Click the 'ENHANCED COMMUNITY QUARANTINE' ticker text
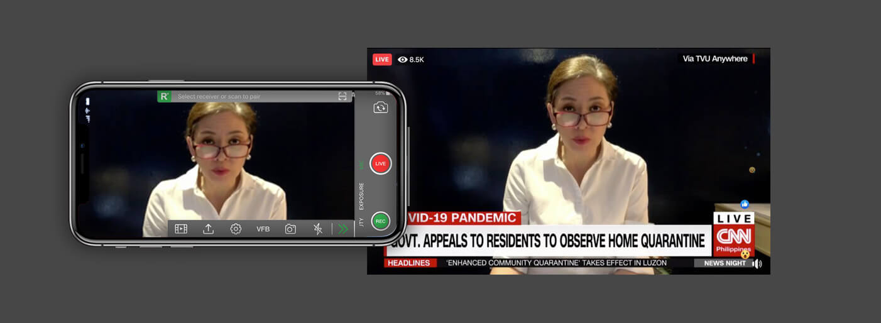 click(556, 263)
